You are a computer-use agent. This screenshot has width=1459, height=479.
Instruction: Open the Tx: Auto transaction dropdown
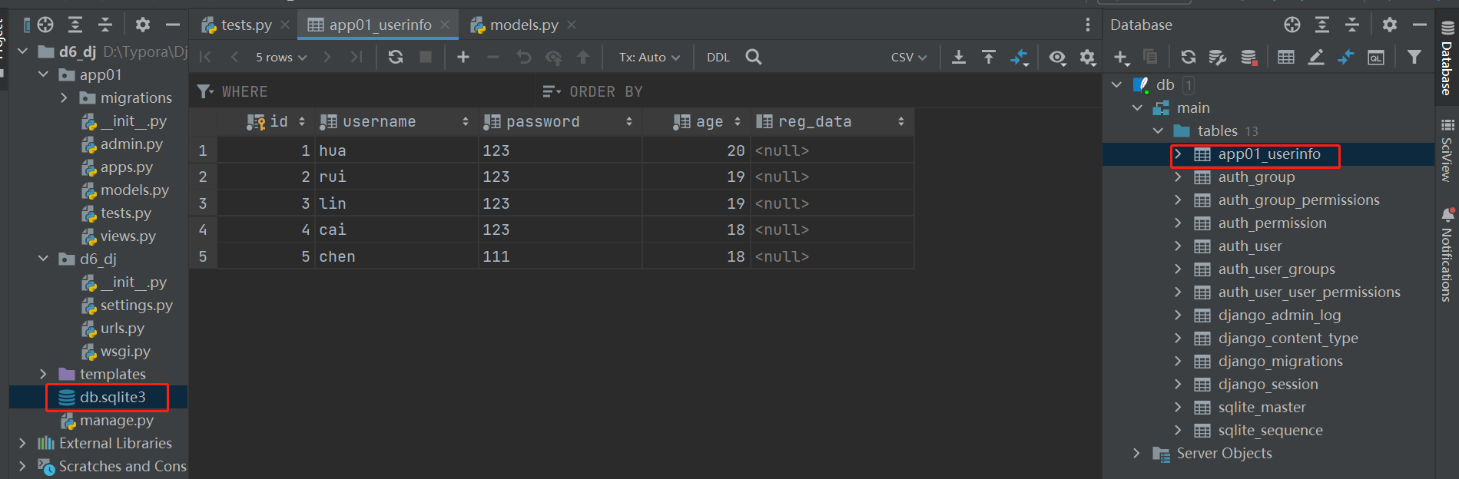(x=649, y=57)
